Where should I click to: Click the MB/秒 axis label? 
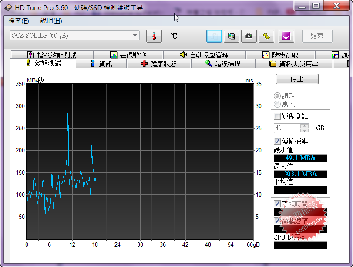35,80
